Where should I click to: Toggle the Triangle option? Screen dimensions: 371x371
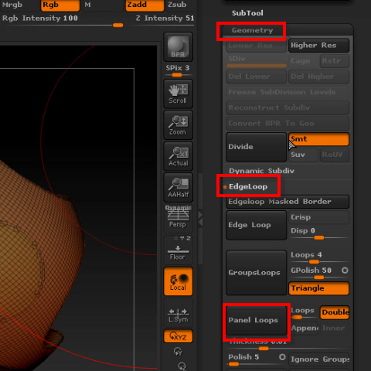pyautogui.click(x=318, y=288)
